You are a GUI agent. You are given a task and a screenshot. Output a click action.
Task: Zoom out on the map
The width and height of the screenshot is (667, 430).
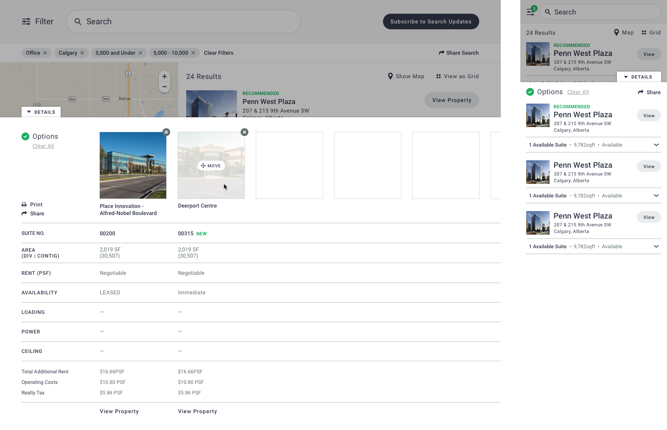point(164,87)
